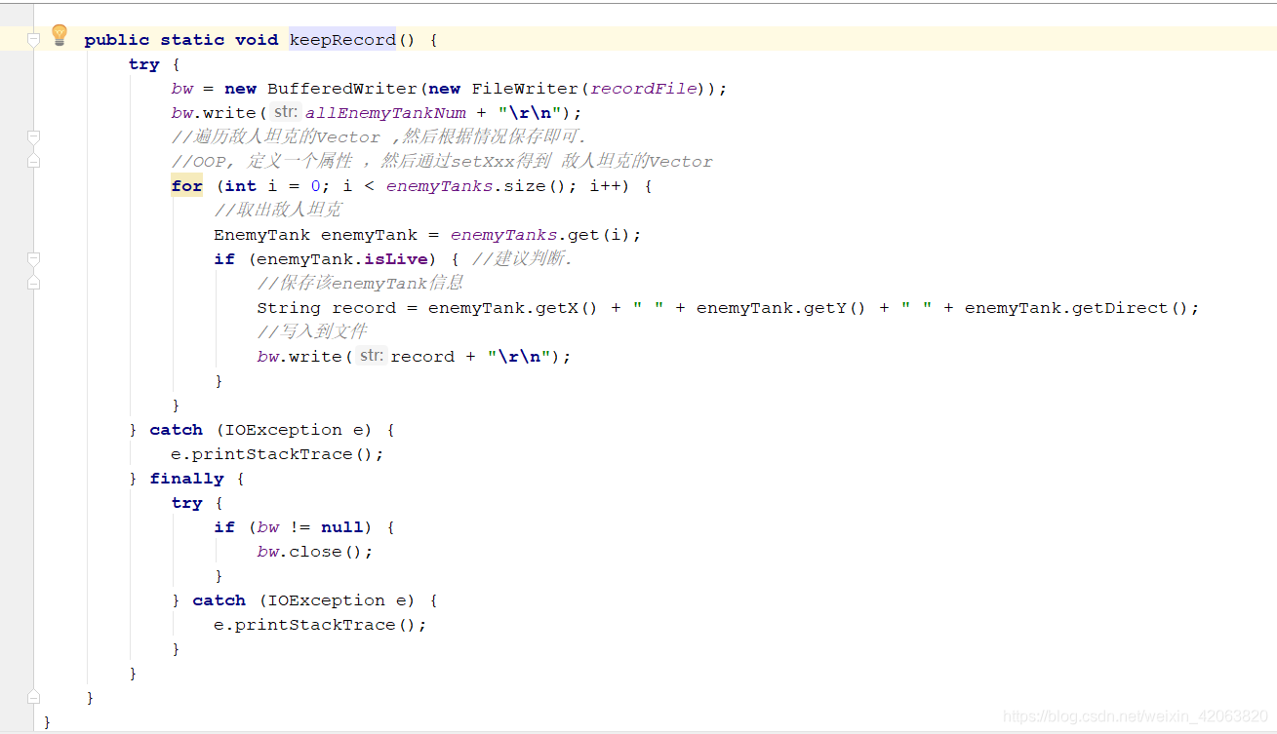Click the //建议判断. comment
Screen dimensions: 1277x734
(x=523, y=259)
